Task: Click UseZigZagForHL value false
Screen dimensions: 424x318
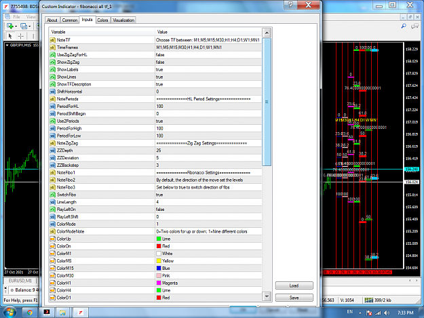Action: point(160,54)
